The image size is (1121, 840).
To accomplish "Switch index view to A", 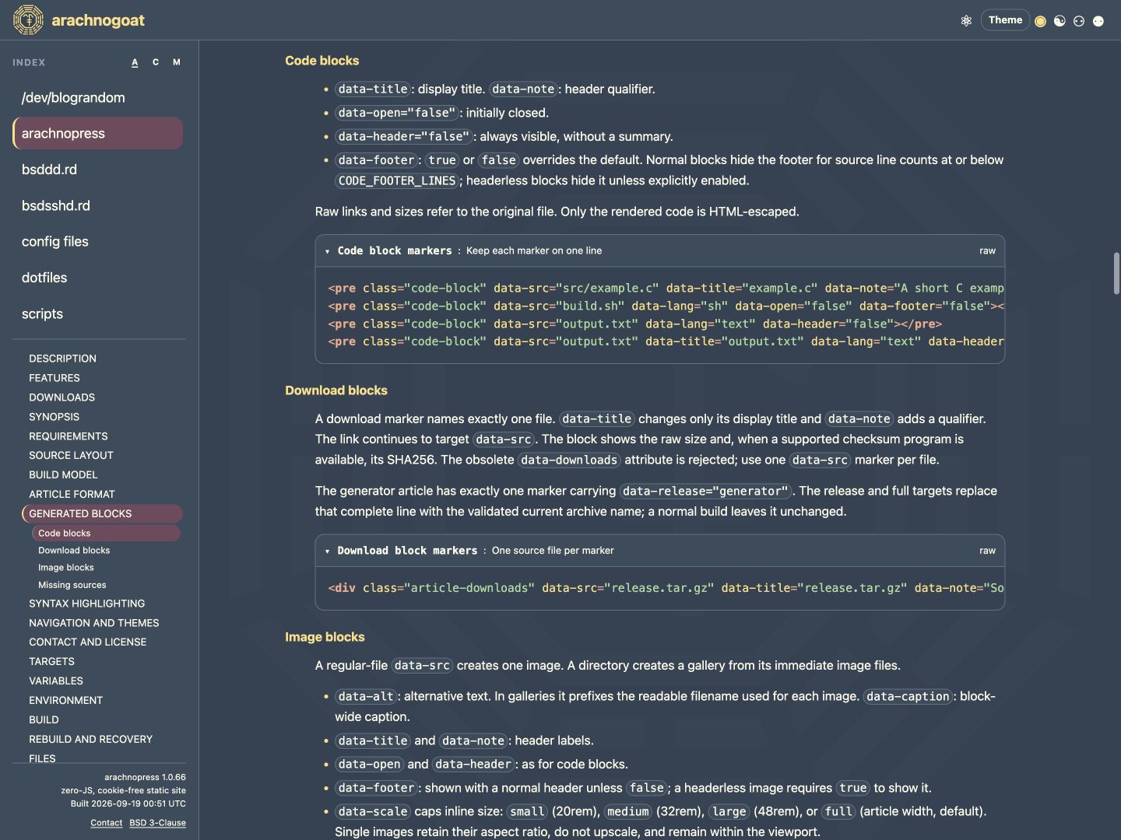I will (135, 62).
